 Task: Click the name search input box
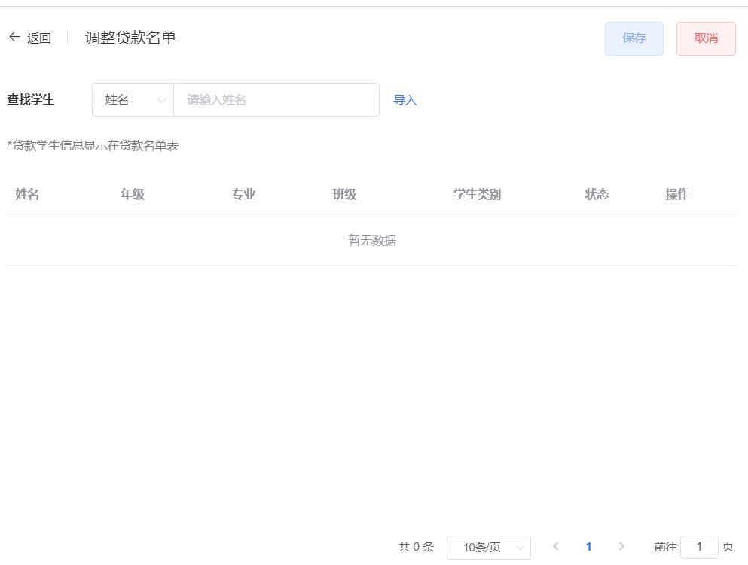pyautogui.click(x=276, y=99)
